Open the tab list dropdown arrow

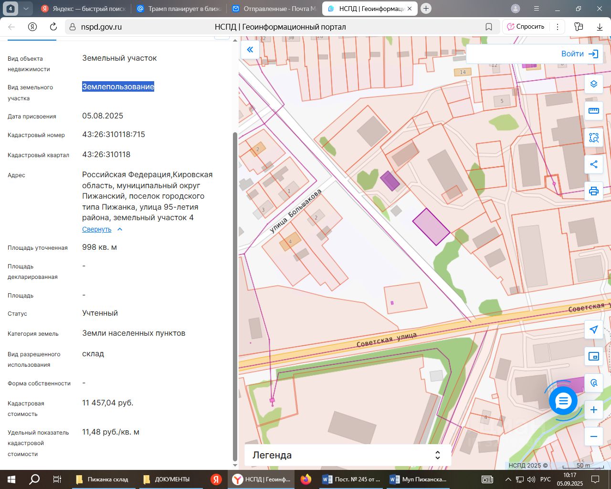pyautogui.click(x=26, y=9)
